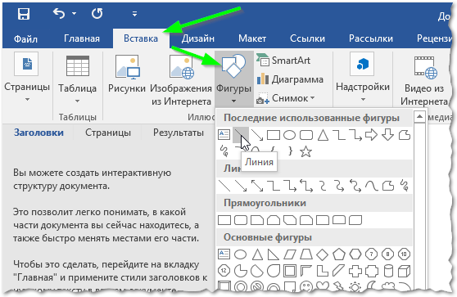Open the Надстройки dropdown

(x=363, y=77)
